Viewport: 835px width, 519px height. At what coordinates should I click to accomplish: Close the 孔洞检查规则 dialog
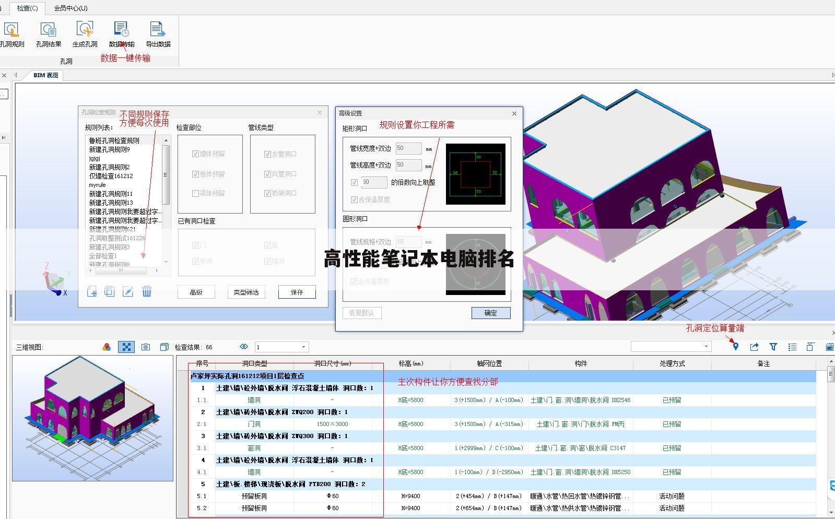[x=320, y=112]
